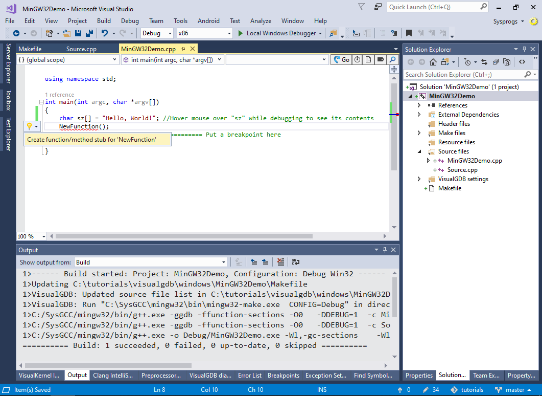
Task: Toggle auto-hide pin on Solution Explorer
Action: tap(524, 49)
